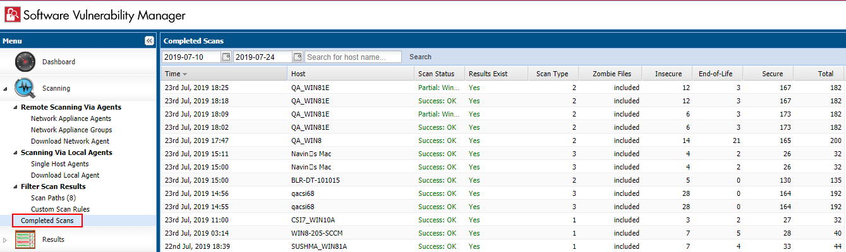Open Single Host Agents page
Viewport: 846px width, 252px height.
tap(59, 164)
